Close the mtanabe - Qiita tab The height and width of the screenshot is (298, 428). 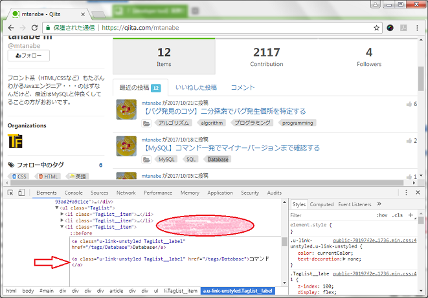[x=83, y=14]
